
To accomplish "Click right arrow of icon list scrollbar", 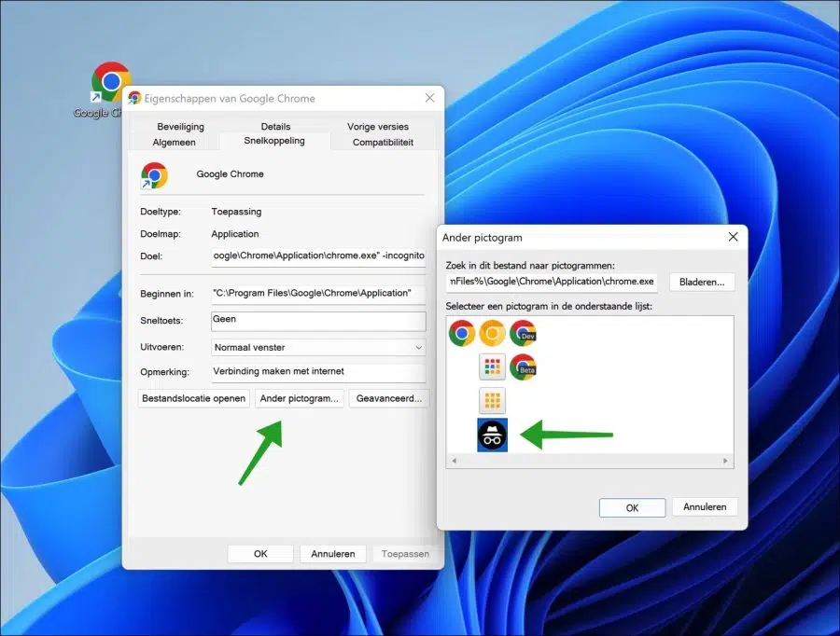I will (725, 461).
